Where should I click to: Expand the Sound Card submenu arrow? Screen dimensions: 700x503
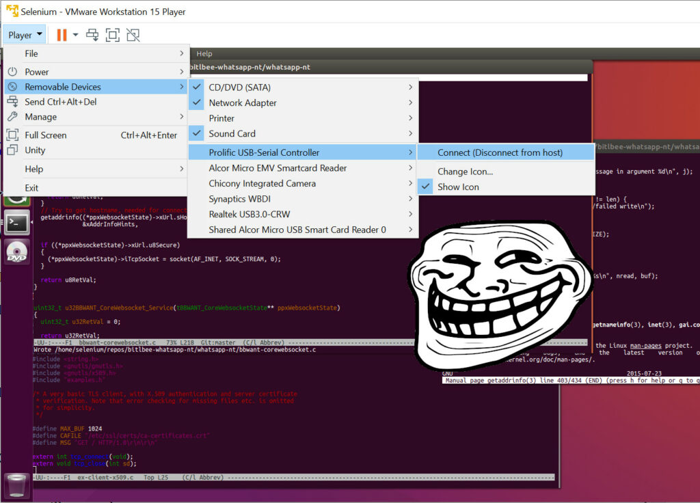(411, 133)
